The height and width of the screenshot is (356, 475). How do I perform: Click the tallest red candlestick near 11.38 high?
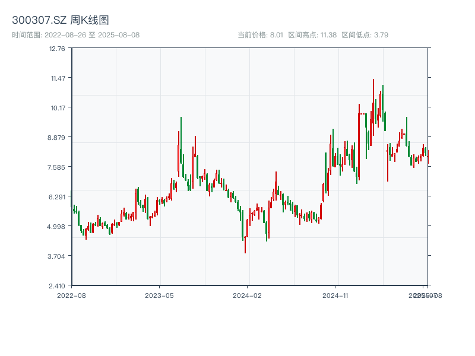373,107
